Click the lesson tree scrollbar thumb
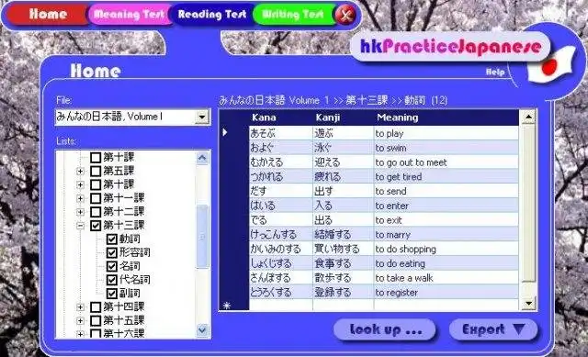Image resolution: width=588 pixels, height=357 pixels. [x=202, y=237]
